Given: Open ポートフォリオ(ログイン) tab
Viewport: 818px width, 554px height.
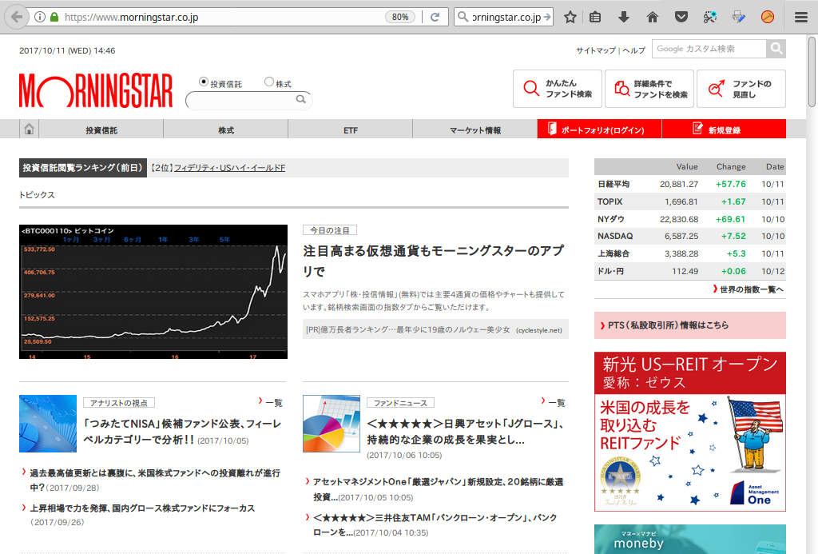Looking at the screenshot, I should point(599,130).
